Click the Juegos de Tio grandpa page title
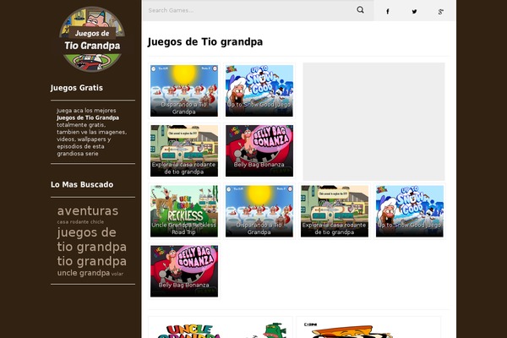 pos(205,41)
